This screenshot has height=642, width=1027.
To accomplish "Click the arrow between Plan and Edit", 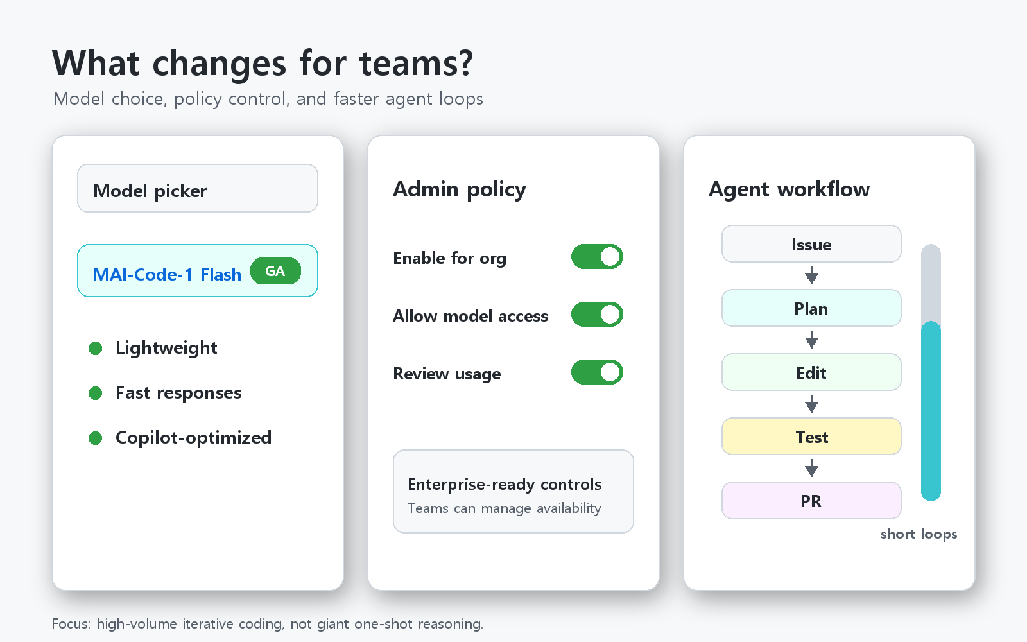I will click(x=811, y=340).
